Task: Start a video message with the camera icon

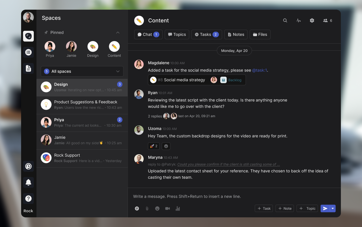Action: (167, 208)
